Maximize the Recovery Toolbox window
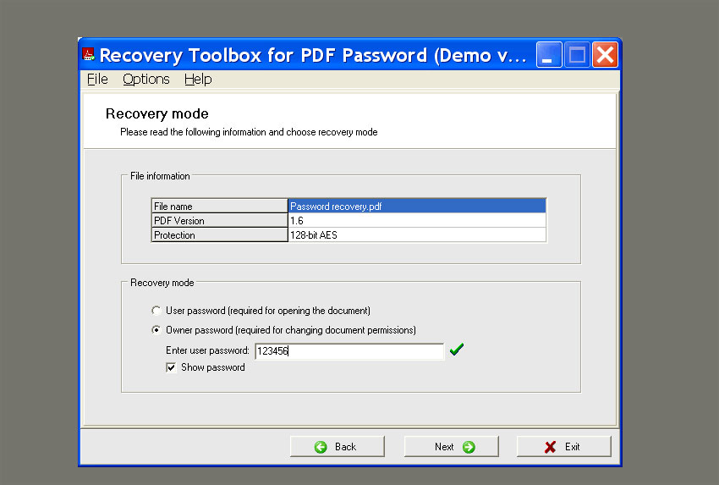This screenshot has height=485, width=719. click(577, 56)
